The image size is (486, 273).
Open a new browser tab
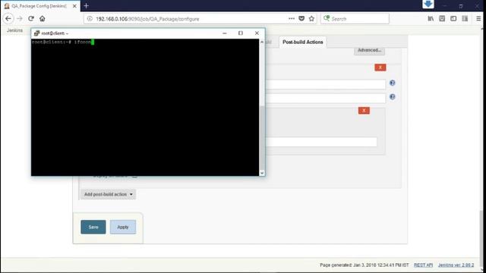point(86,5)
